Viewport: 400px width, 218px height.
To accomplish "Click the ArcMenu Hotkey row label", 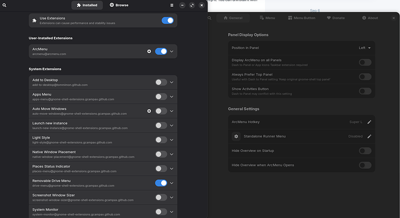I will [x=246, y=122].
